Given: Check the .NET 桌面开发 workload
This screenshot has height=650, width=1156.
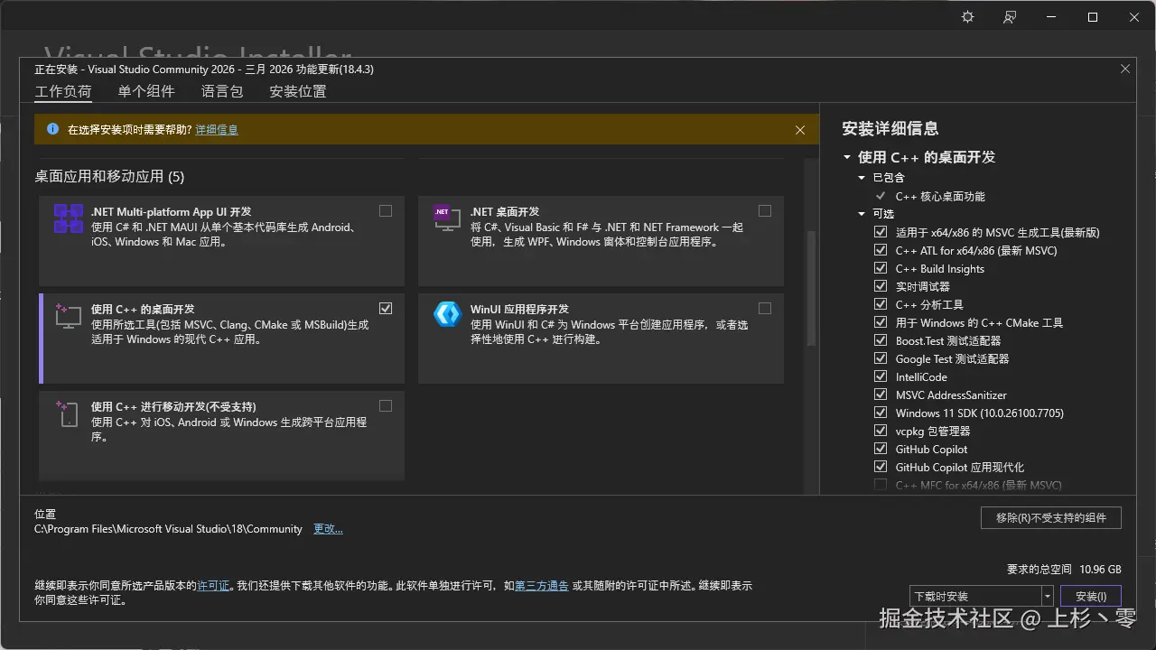Looking at the screenshot, I should click(765, 210).
